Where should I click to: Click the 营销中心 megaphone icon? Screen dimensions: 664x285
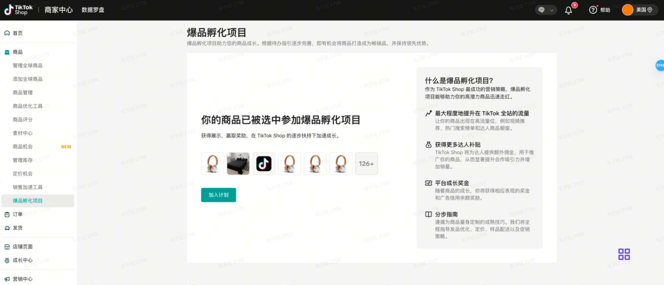(7, 279)
